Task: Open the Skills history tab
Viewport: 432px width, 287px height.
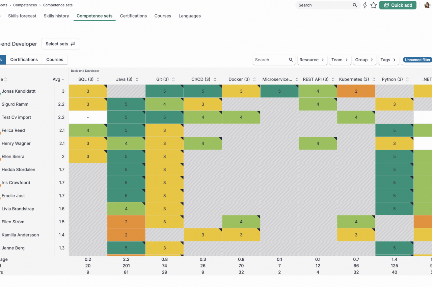Action: pyautogui.click(x=56, y=16)
